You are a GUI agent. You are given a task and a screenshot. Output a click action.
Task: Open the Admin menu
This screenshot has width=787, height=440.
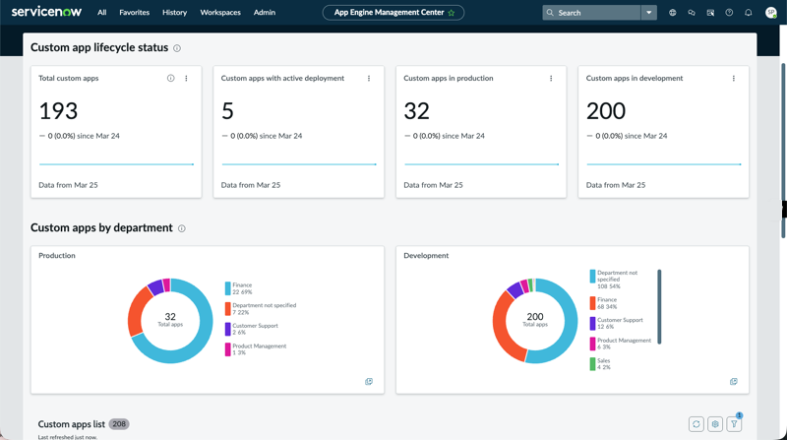click(265, 13)
